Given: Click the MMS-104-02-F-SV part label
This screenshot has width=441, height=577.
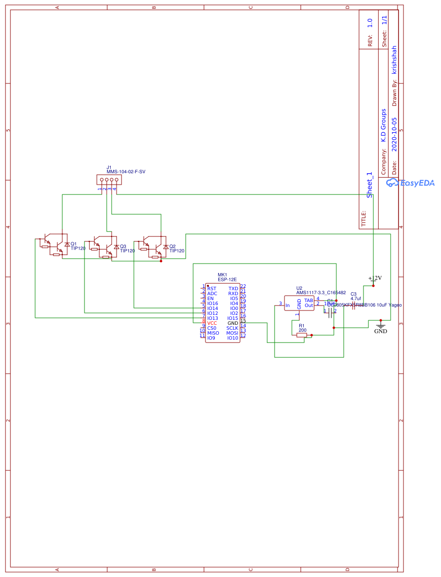Looking at the screenshot, I should (x=126, y=172).
